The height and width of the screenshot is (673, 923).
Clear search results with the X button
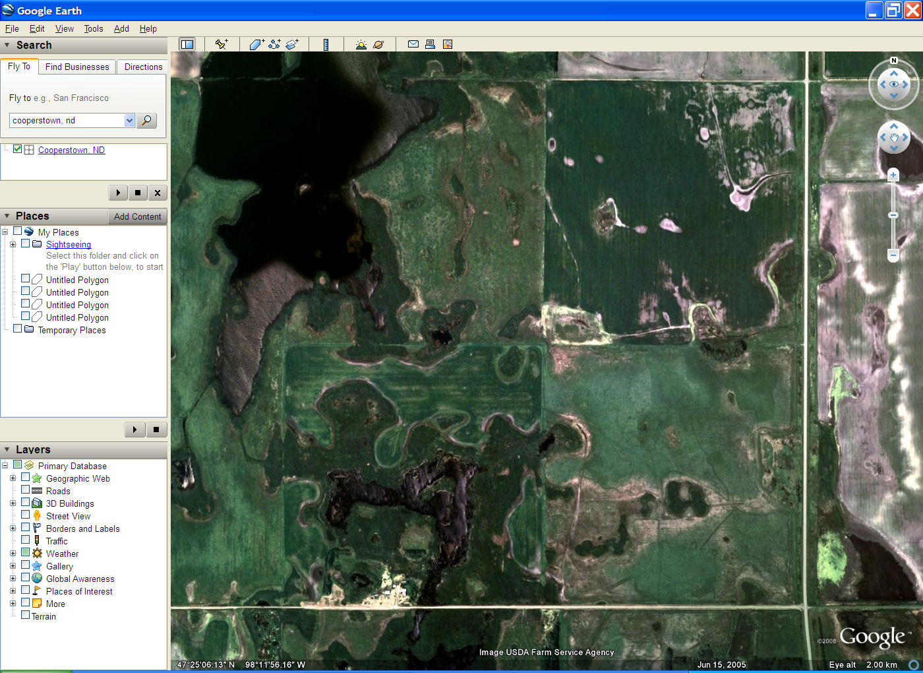pyautogui.click(x=157, y=193)
